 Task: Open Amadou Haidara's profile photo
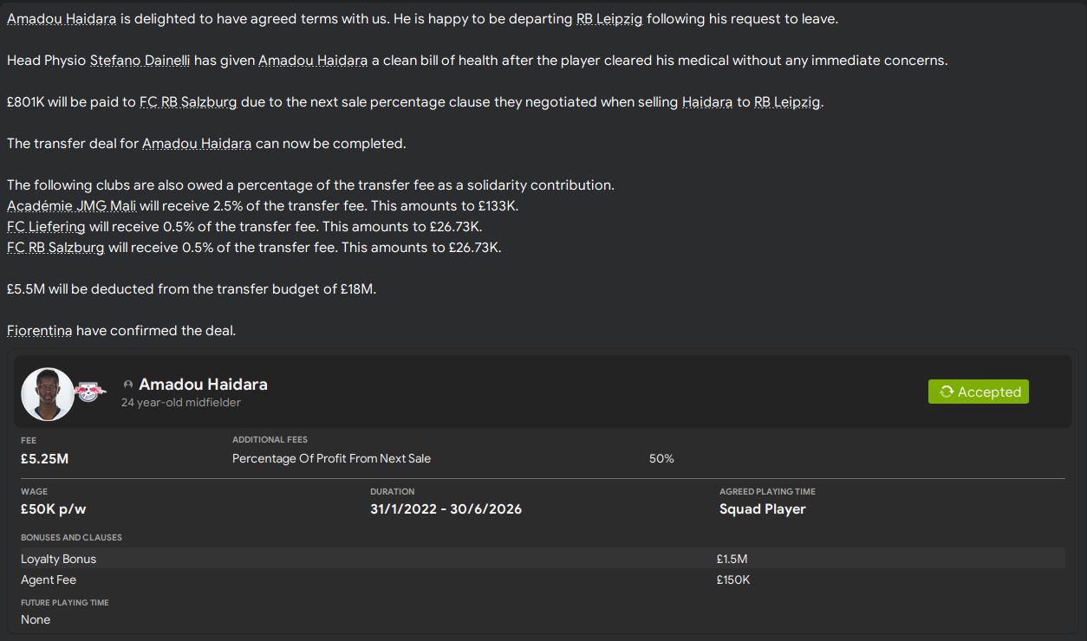(x=48, y=394)
